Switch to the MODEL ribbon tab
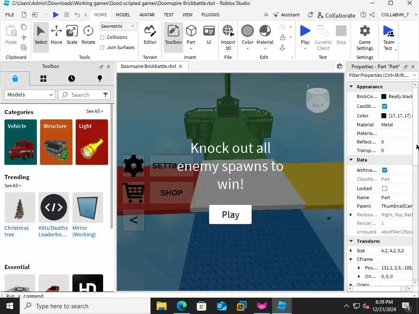The image size is (419, 314). (x=123, y=15)
